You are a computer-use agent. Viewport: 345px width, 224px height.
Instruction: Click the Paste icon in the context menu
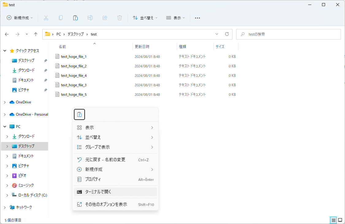[79, 114]
